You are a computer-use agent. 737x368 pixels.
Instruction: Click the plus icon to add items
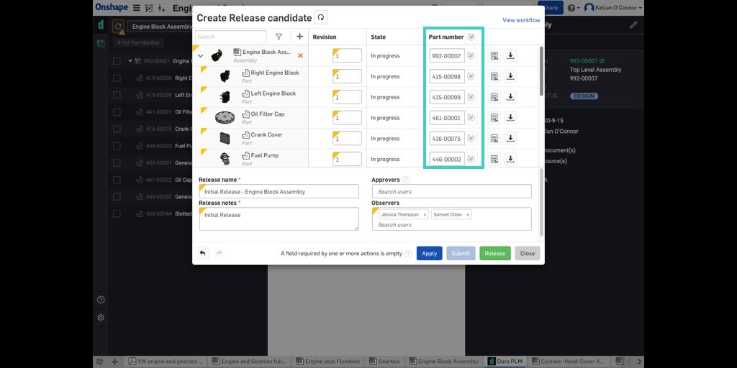pos(299,37)
